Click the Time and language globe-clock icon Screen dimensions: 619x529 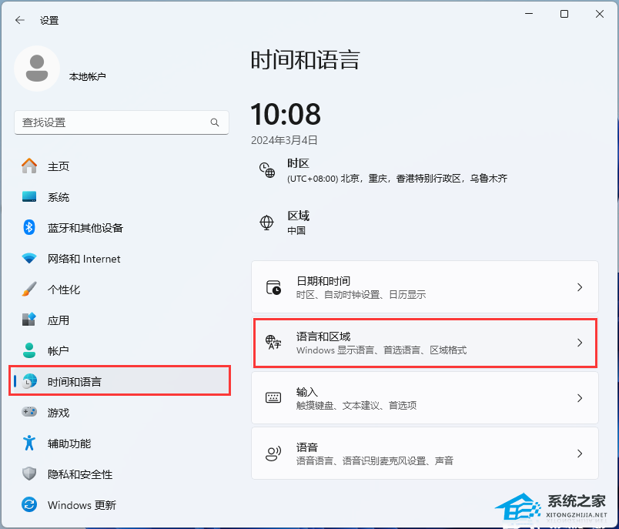(x=29, y=381)
